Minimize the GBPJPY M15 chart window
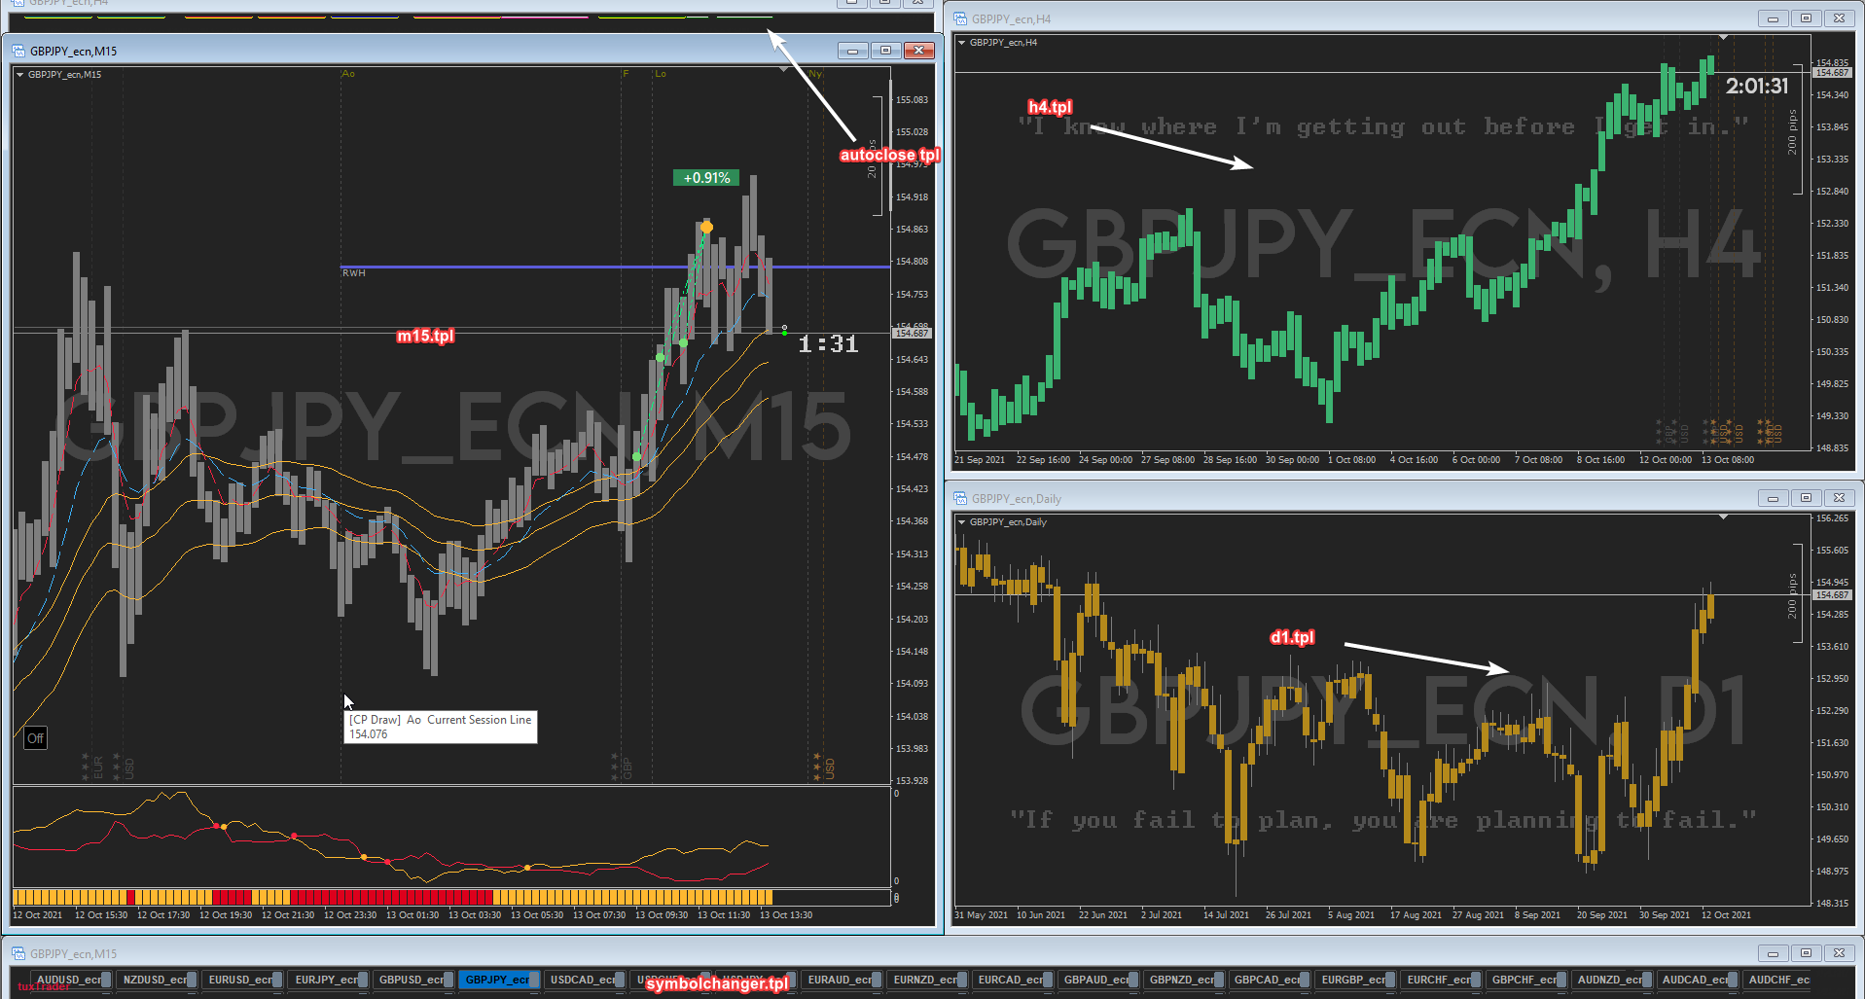 pos(853,51)
